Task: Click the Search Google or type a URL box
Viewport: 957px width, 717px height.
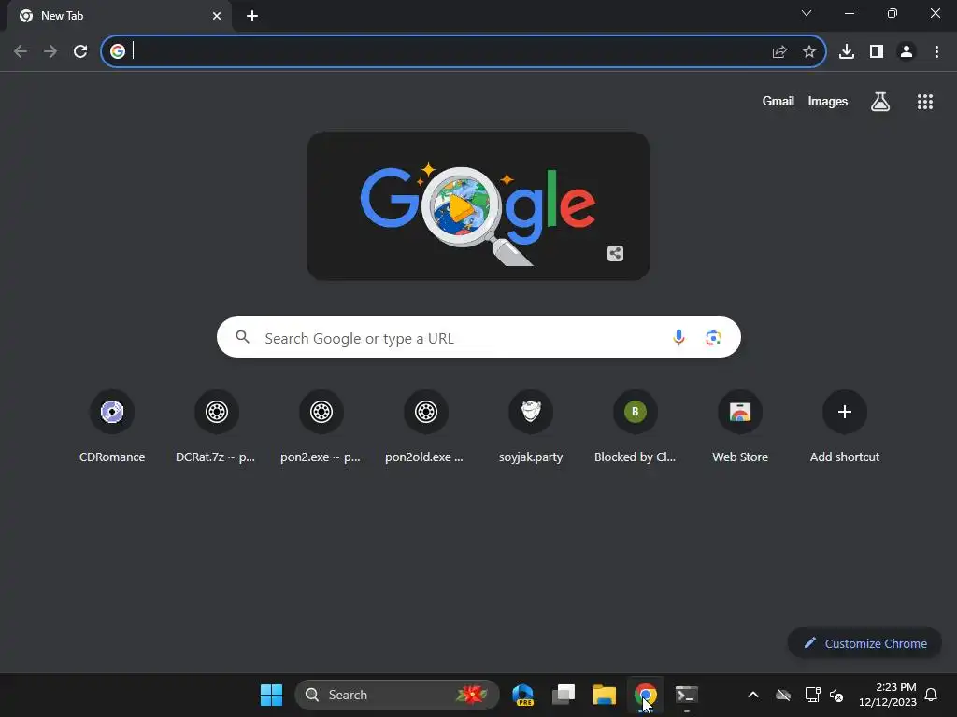Action: [x=478, y=337]
